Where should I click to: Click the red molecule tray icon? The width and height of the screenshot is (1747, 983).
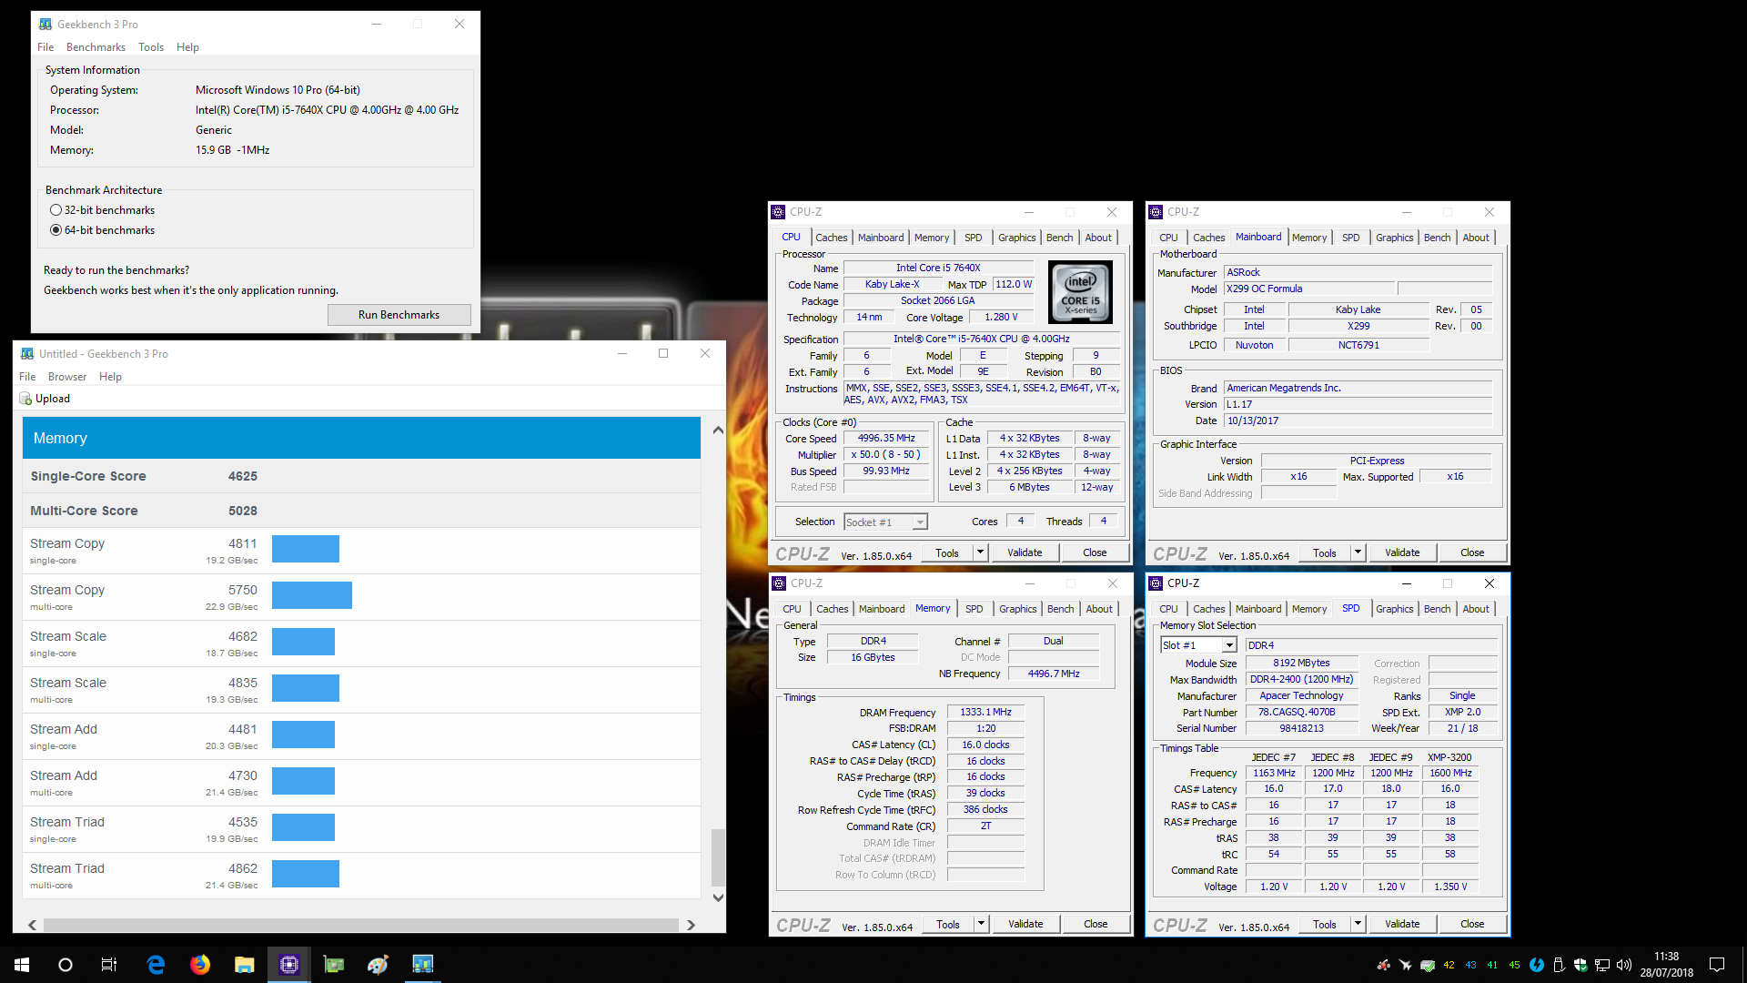click(x=1384, y=965)
